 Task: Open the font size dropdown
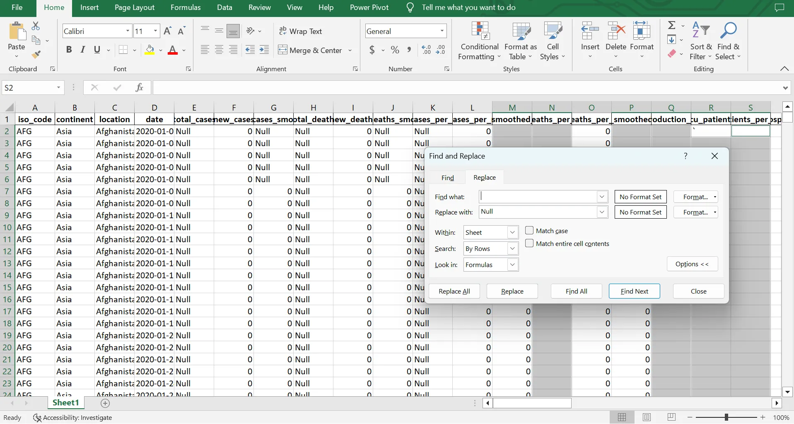(x=155, y=31)
